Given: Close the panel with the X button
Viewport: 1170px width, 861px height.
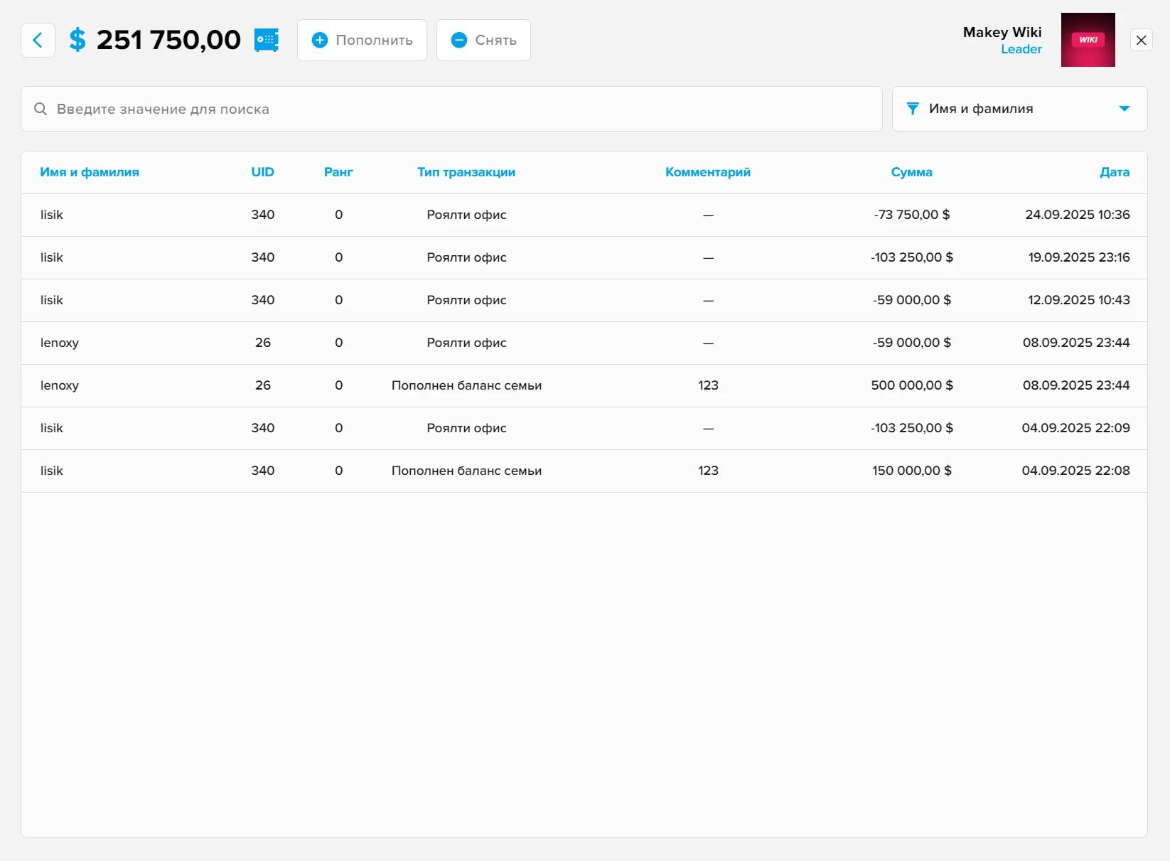Looking at the screenshot, I should 1141,40.
